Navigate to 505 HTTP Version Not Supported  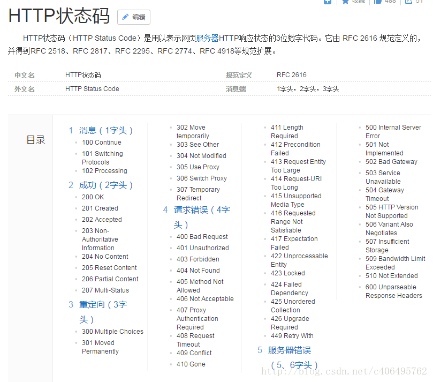(392, 212)
